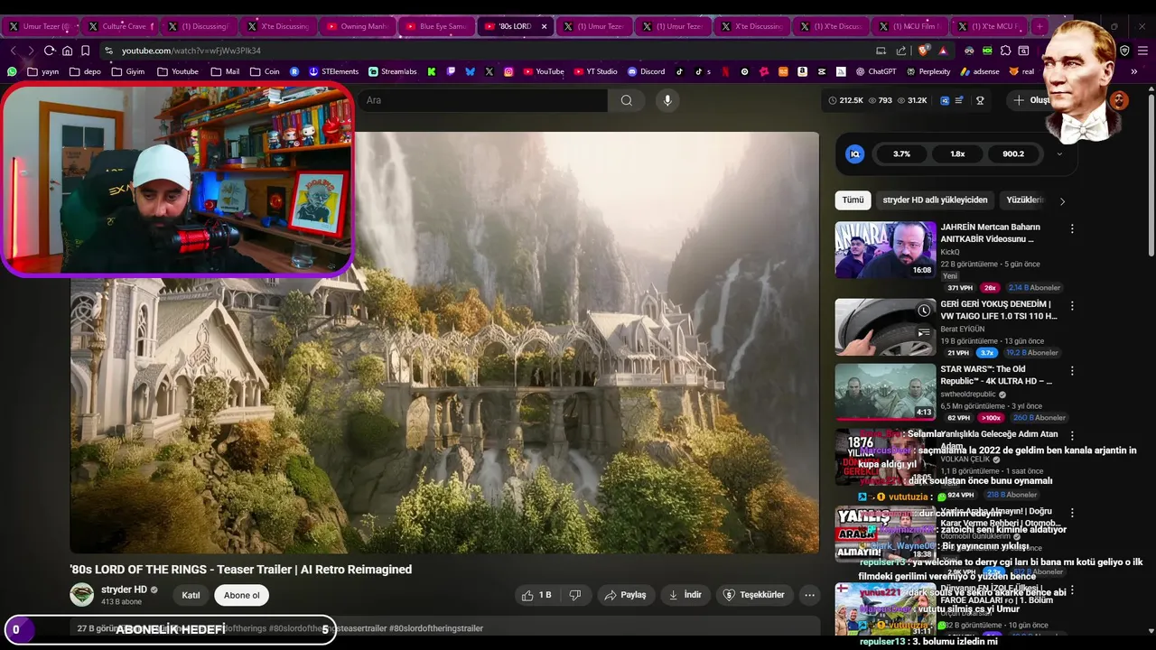Open options menu for JAHREIN Mertcan video

(1072, 229)
